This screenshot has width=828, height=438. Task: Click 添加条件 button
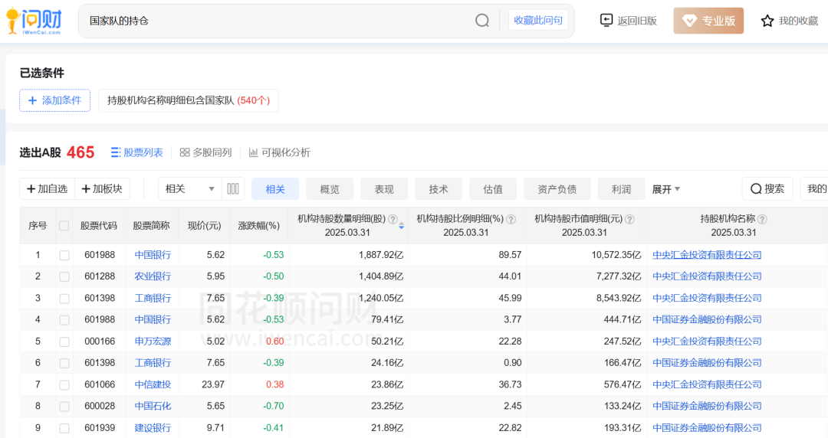[x=55, y=100]
